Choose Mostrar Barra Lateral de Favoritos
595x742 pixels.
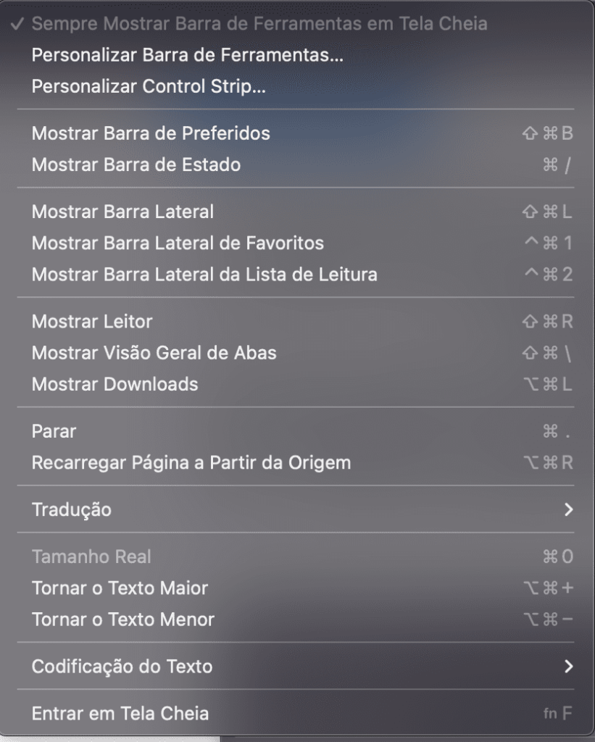178,243
